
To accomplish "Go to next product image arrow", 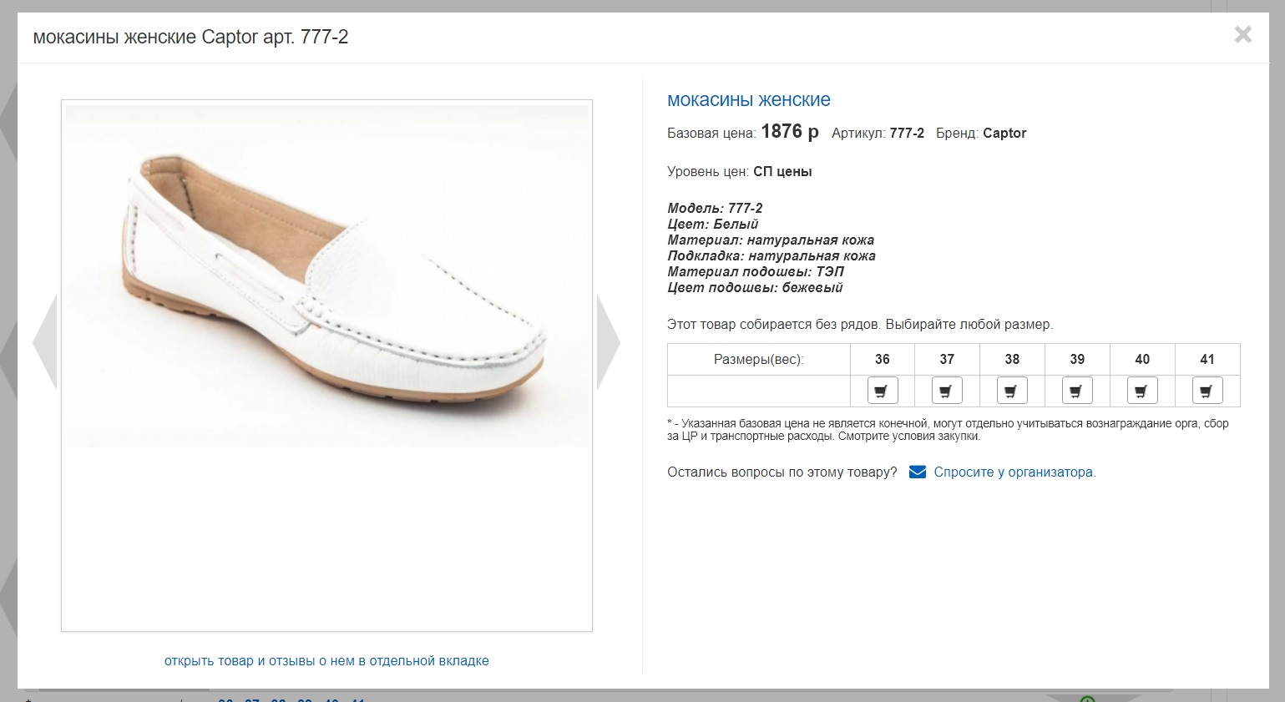I will click(608, 341).
